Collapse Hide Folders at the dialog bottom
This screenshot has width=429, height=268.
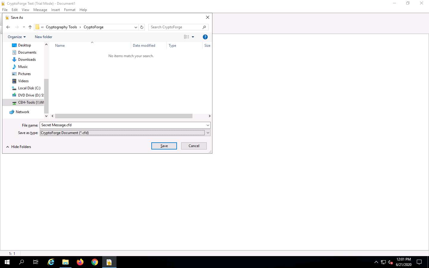[19, 147]
